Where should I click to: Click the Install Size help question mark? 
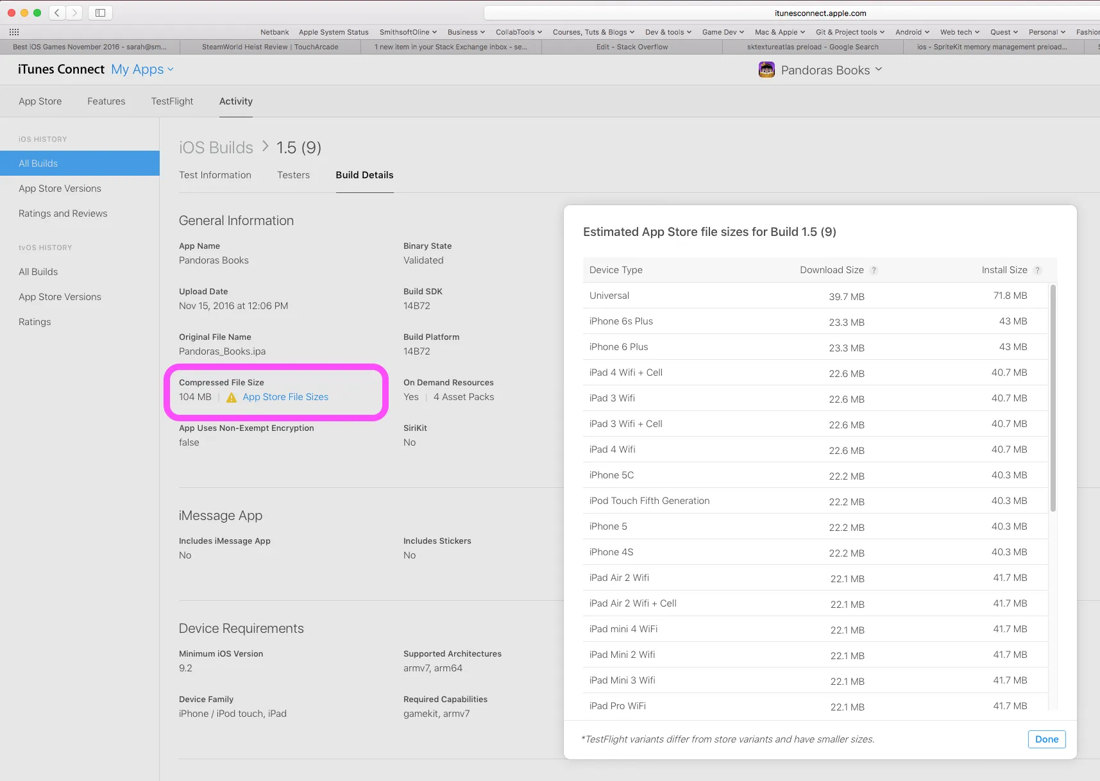[1037, 271]
